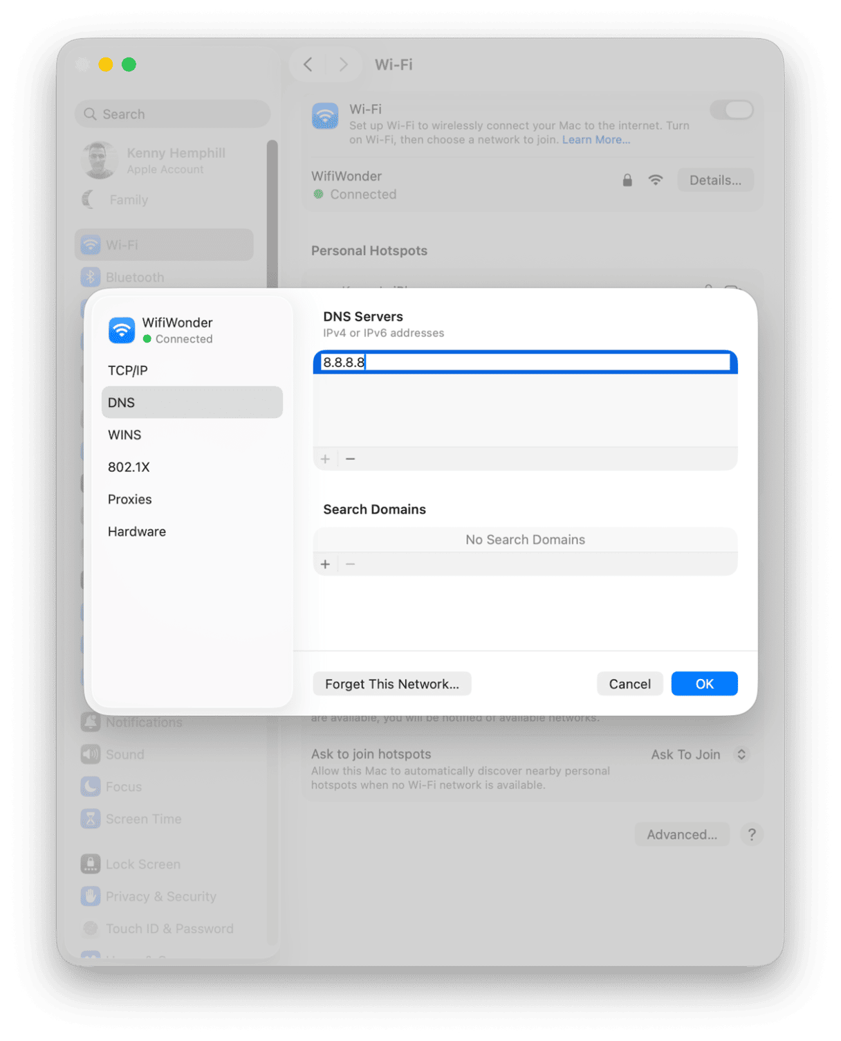841x1041 pixels.
Task: Click the Lock Screen icon
Action: (91, 864)
